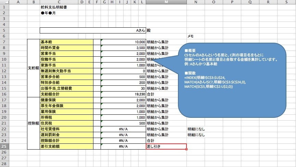Select the 出張手当_立替経費 label cell

pos(66,88)
